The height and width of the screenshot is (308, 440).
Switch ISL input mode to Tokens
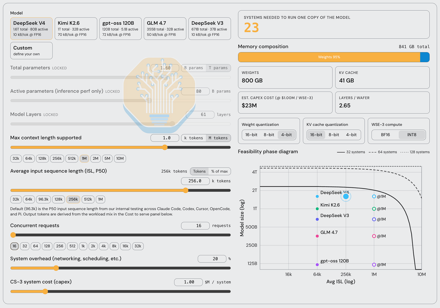199,171
